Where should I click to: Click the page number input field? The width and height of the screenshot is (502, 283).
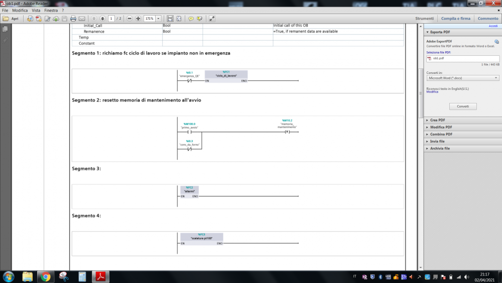point(111,19)
